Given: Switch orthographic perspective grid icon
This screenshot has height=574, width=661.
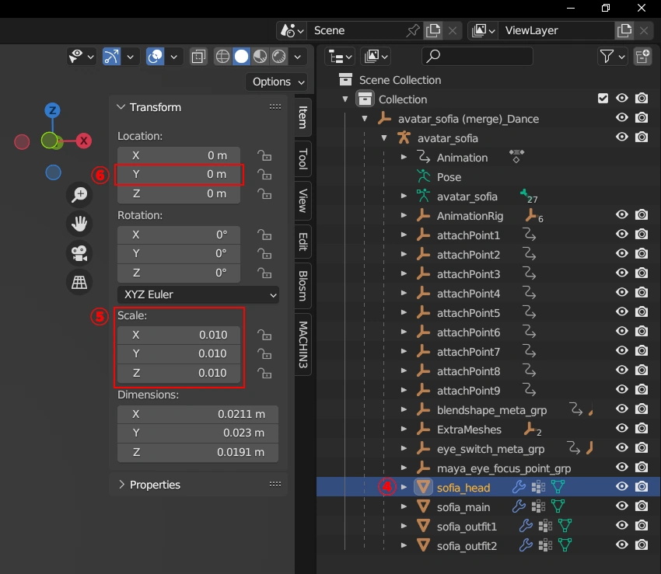Looking at the screenshot, I should coord(79,282).
